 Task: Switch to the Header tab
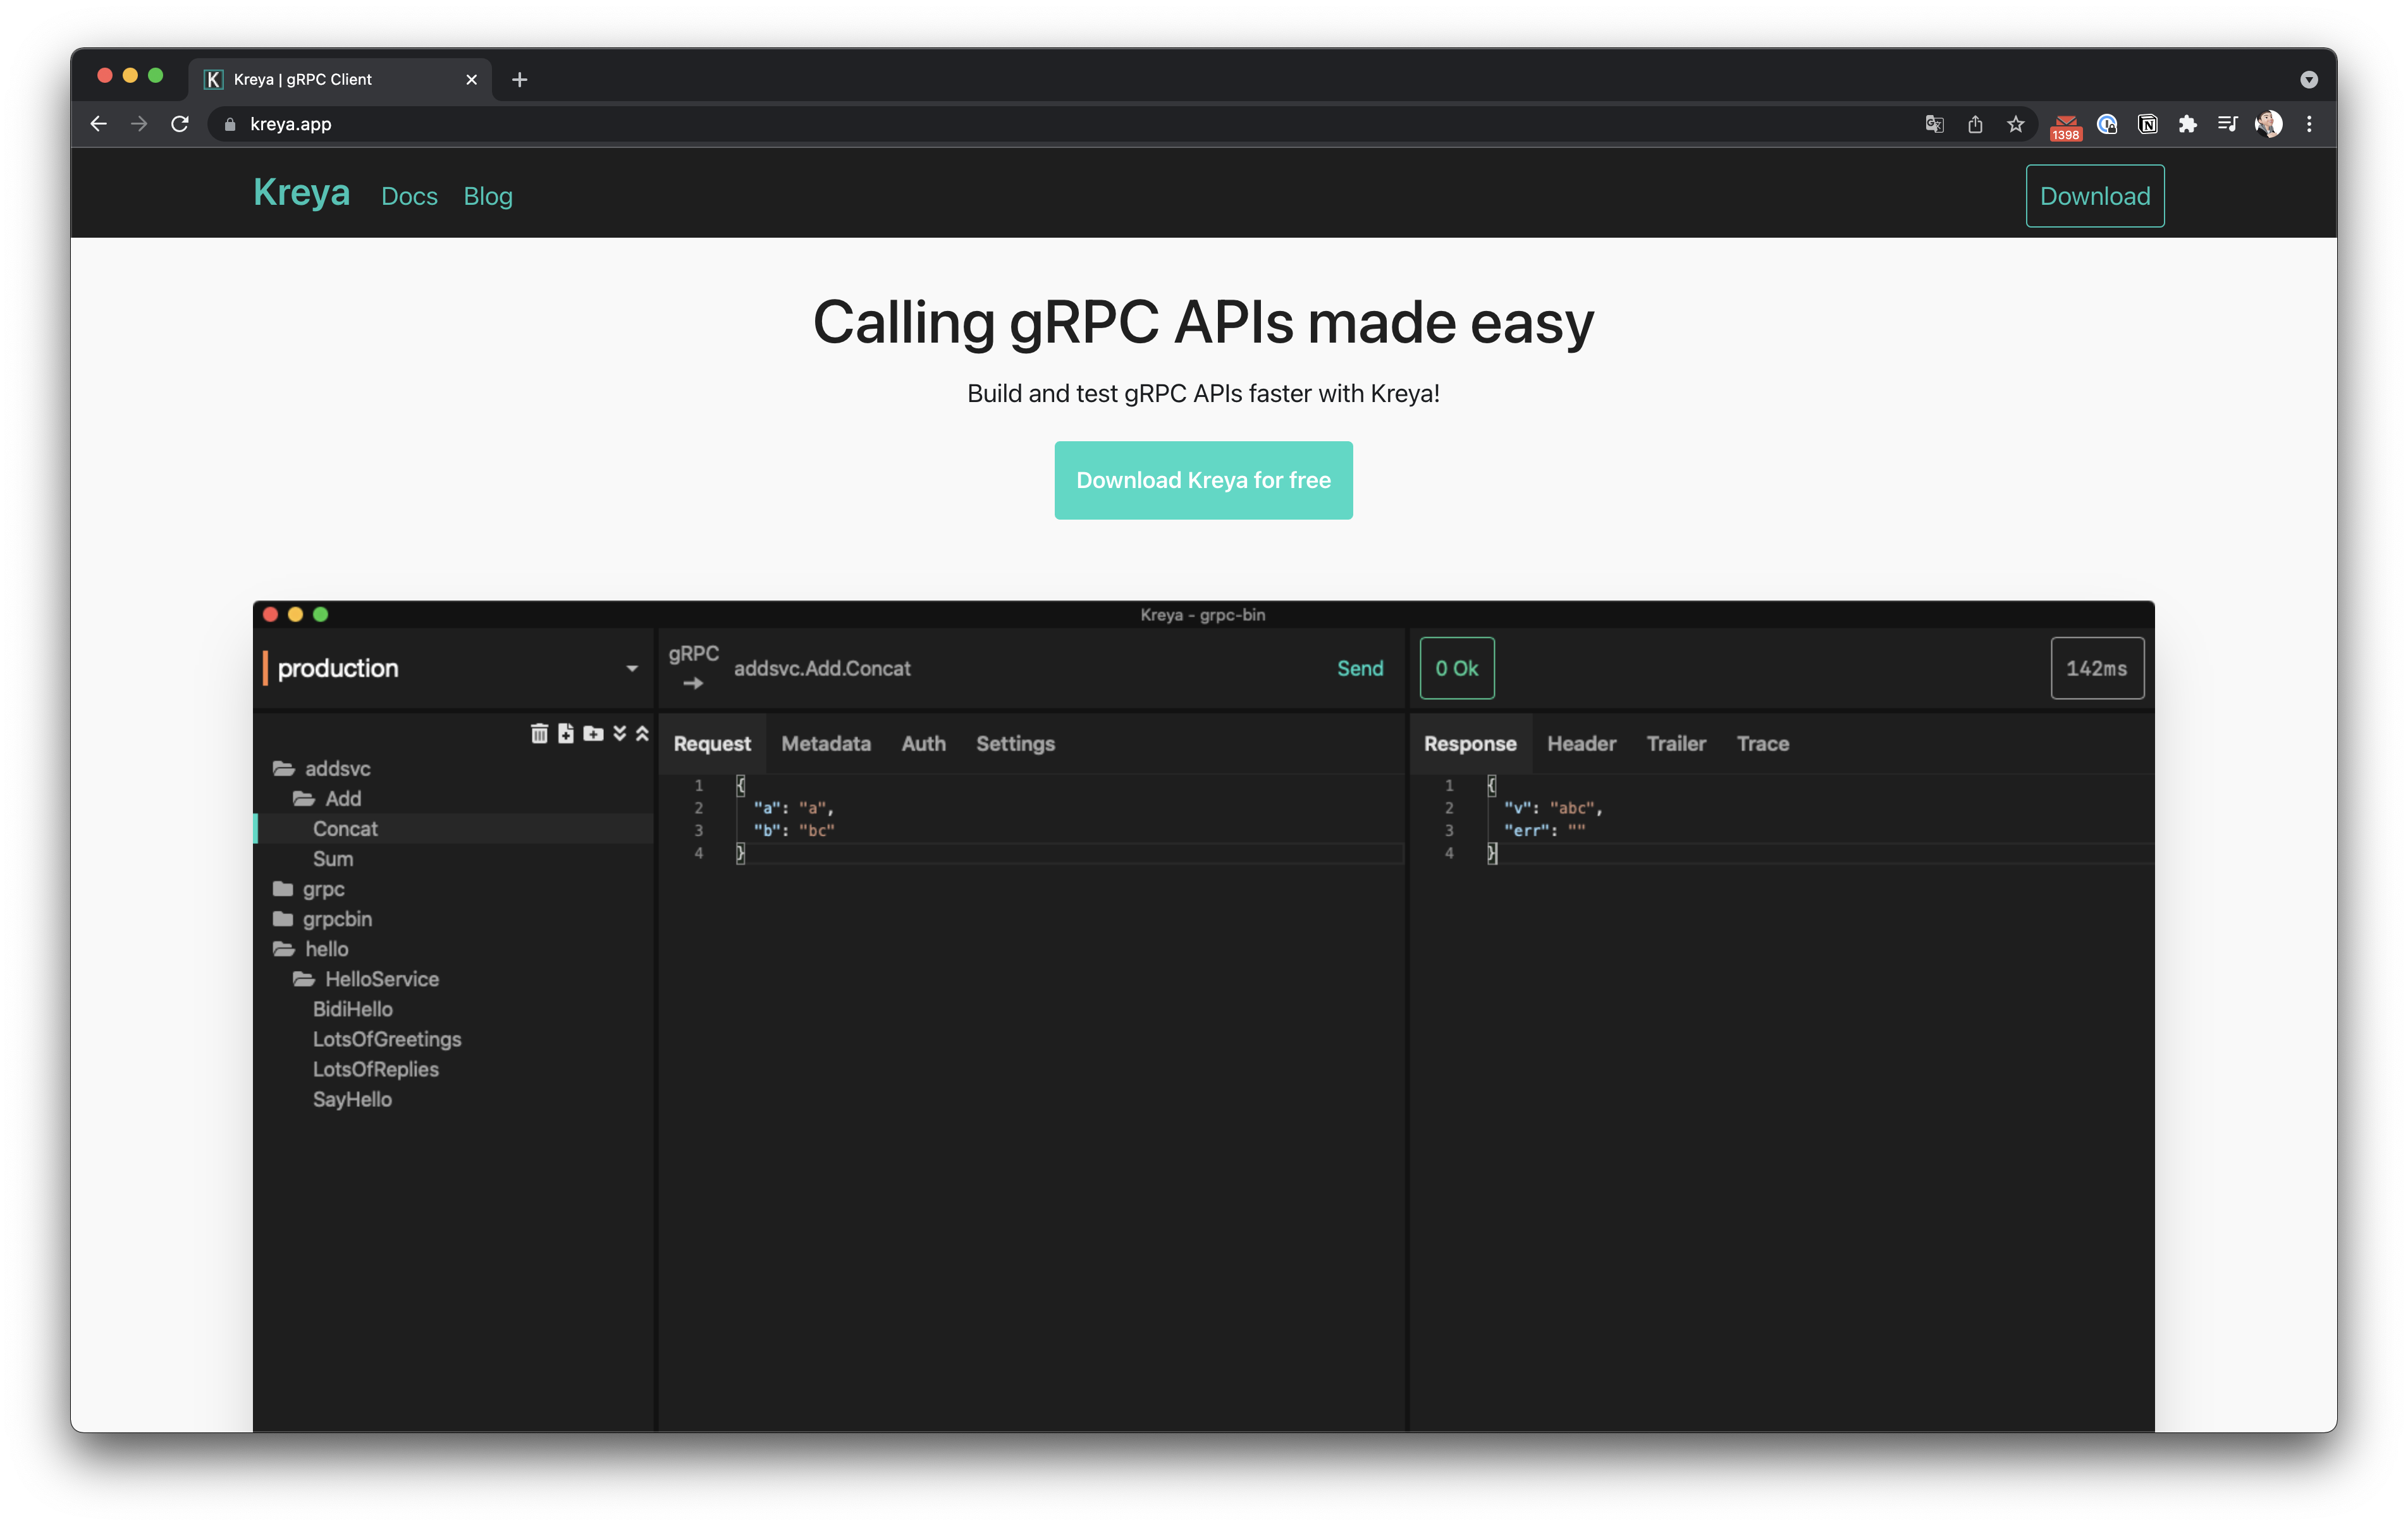pos(1581,743)
